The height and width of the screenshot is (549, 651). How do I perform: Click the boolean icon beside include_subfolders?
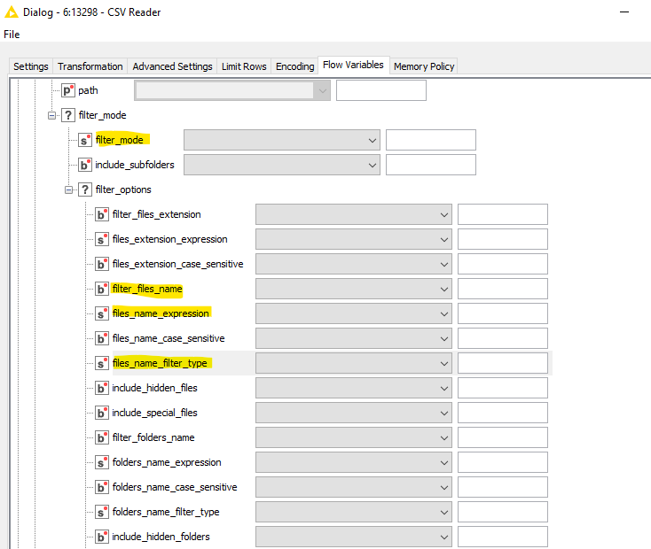85,165
